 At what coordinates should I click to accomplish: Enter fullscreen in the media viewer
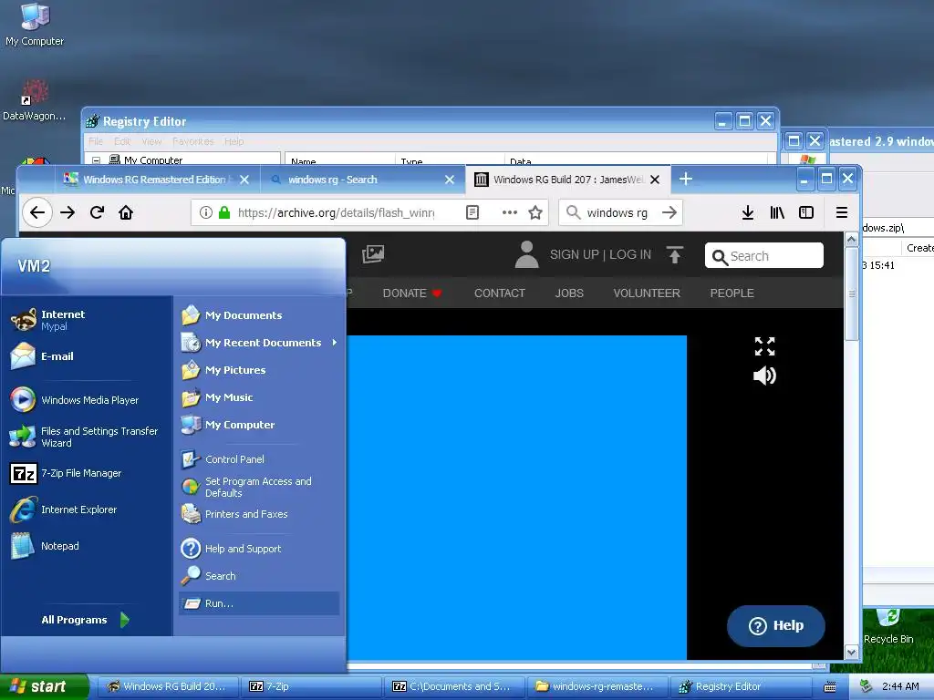pyautogui.click(x=765, y=346)
